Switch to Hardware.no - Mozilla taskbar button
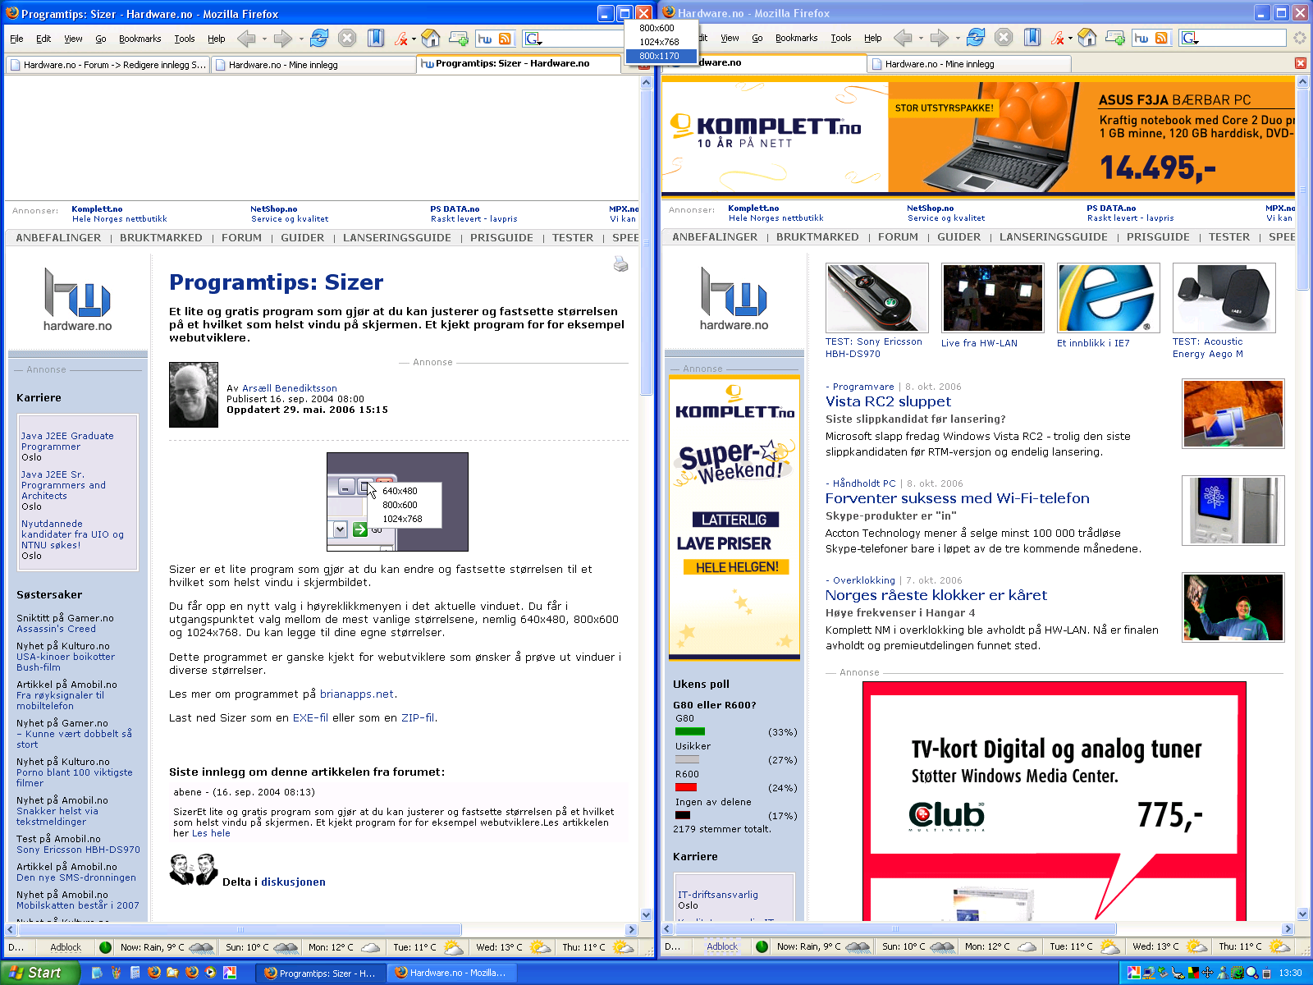 click(451, 973)
